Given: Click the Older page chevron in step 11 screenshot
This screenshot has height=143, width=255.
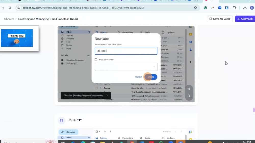Looking at the screenshot, I should click(181, 132).
